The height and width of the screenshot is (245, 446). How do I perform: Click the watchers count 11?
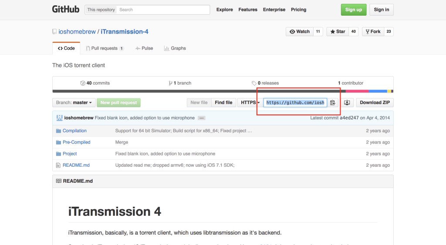(318, 31)
